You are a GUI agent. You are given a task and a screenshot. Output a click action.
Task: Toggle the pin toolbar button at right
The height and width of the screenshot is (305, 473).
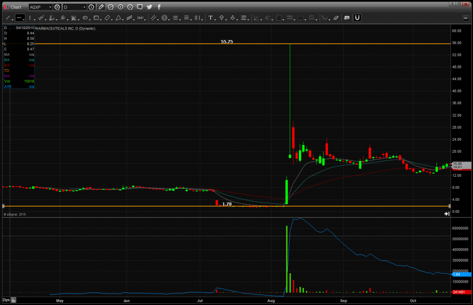[466, 18]
